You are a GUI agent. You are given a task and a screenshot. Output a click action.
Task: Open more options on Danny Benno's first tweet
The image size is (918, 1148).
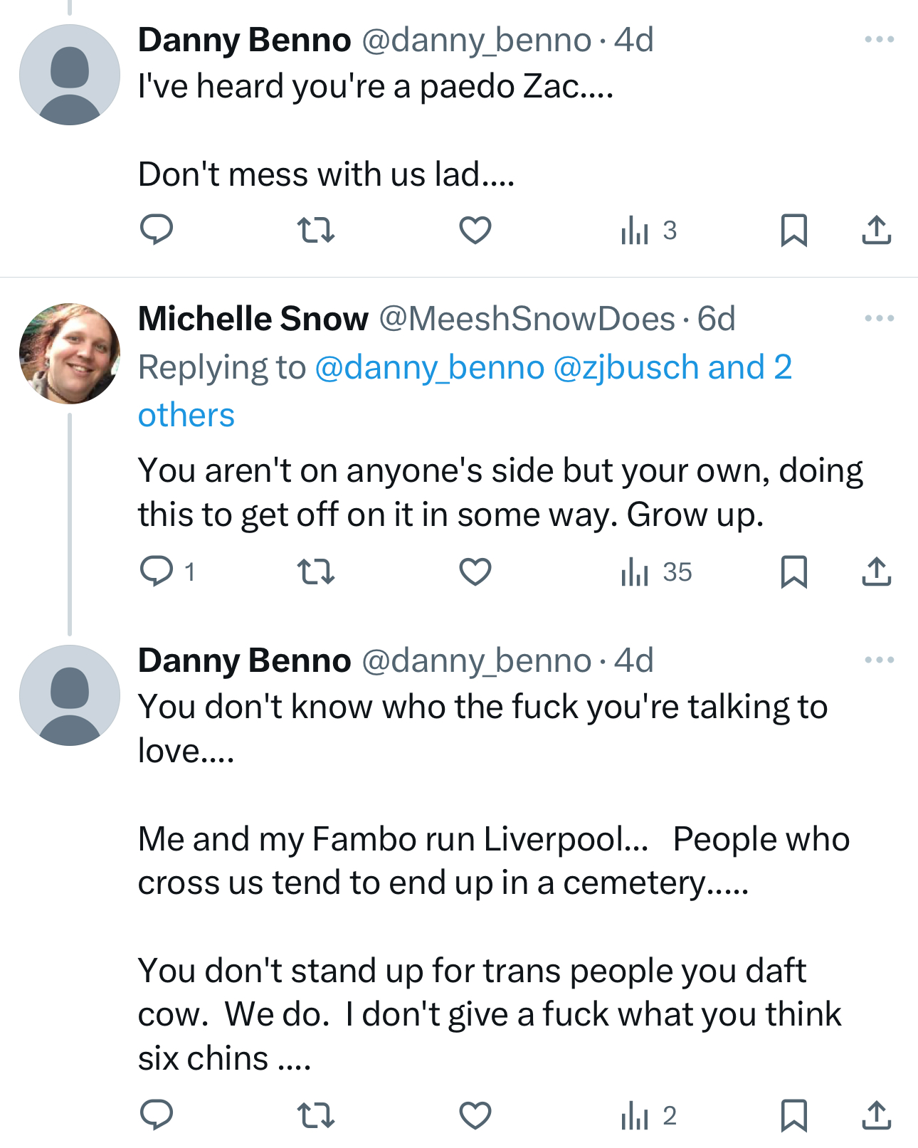(879, 40)
